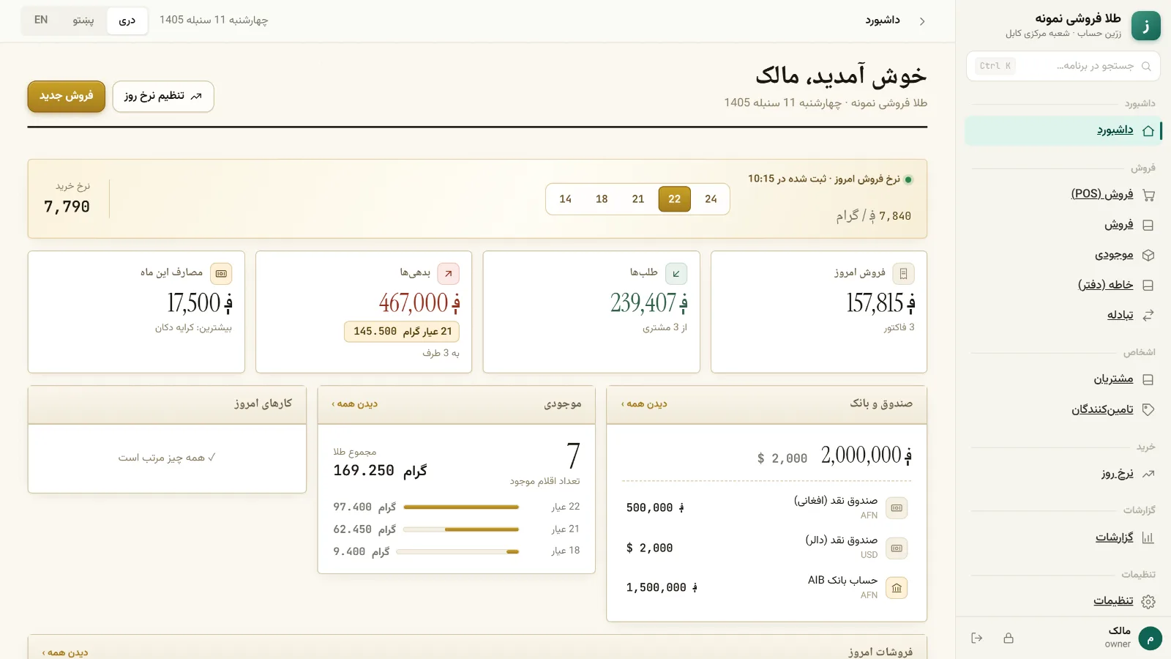Click تنظیم نرخ روز button
Image resolution: width=1171 pixels, height=659 pixels.
tap(163, 97)
